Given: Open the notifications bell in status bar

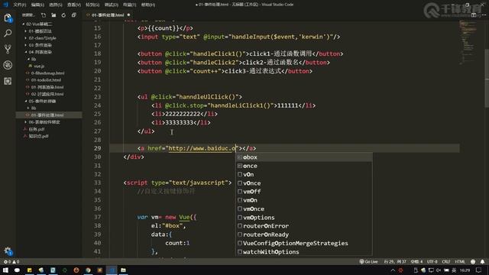Looking at the screenshot, I should point(482,261).
